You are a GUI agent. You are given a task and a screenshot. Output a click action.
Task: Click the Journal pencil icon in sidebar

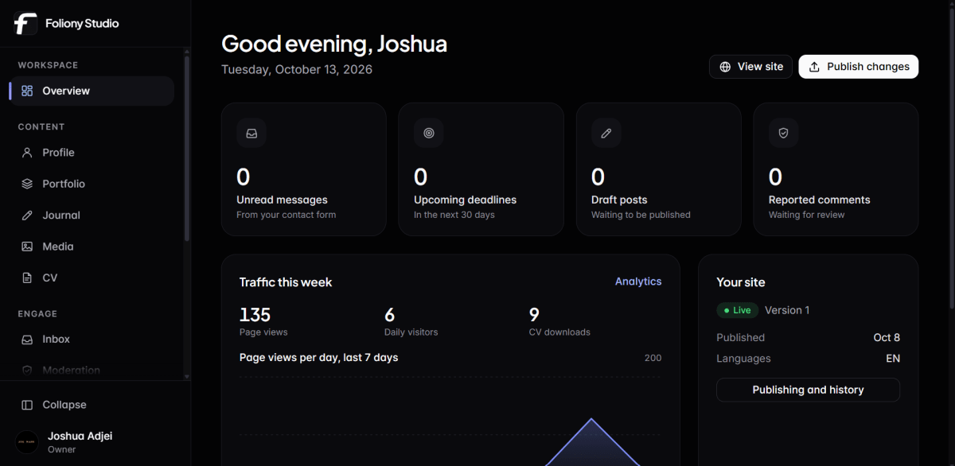(27, 216)
